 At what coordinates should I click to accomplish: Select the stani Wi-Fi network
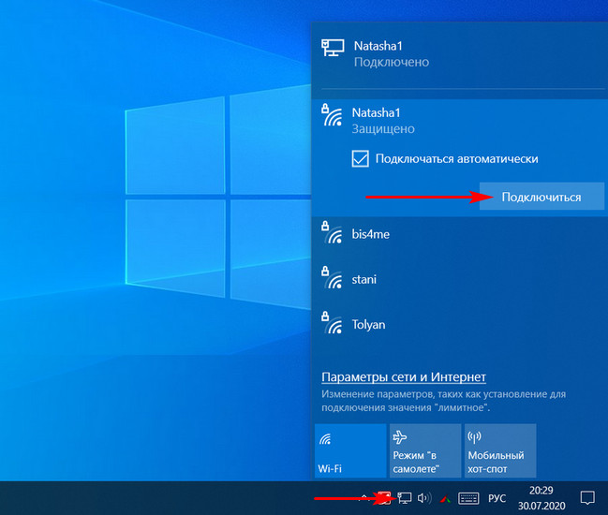coord(459,279)
